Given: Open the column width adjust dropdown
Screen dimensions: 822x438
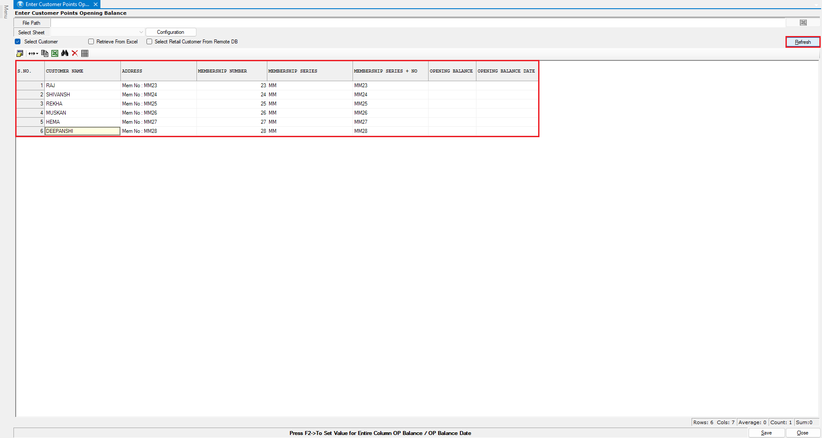Looking at the screenshot, I should tap(33, 53).
